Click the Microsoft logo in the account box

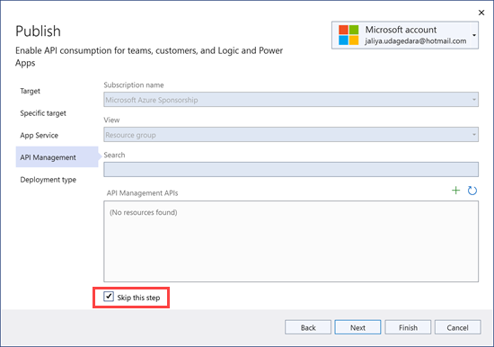coord(348,35)
